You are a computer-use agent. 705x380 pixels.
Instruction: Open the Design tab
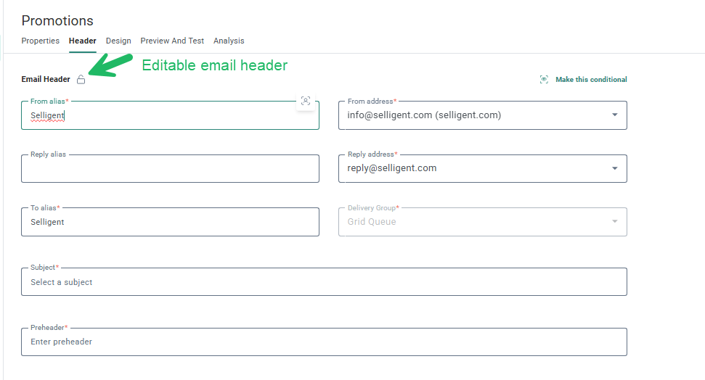[118, 41]
